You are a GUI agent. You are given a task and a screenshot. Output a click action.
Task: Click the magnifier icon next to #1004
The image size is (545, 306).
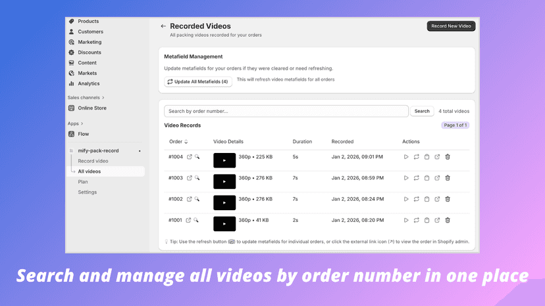click(x=197, y=157)
